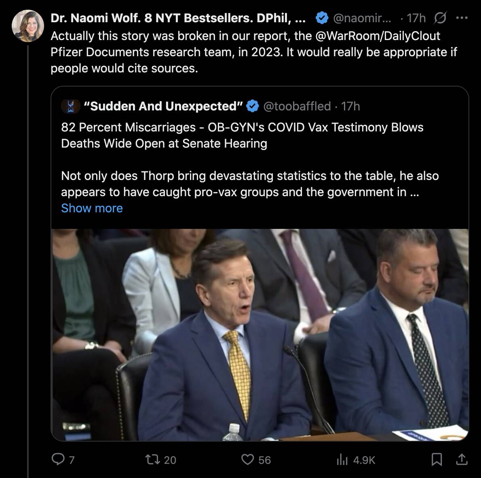The width and height of the screenshot is (481, 478).
Task: Open the "Sudden And Unexpected" account name
Action: [163, 106]
